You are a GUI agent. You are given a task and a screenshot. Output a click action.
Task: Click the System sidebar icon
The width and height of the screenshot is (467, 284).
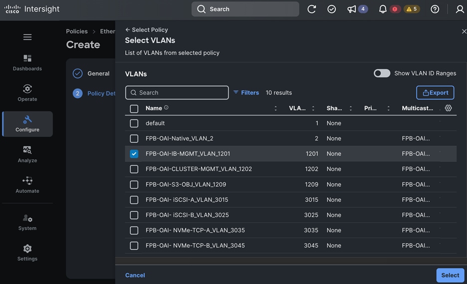(x=27, y=218)
